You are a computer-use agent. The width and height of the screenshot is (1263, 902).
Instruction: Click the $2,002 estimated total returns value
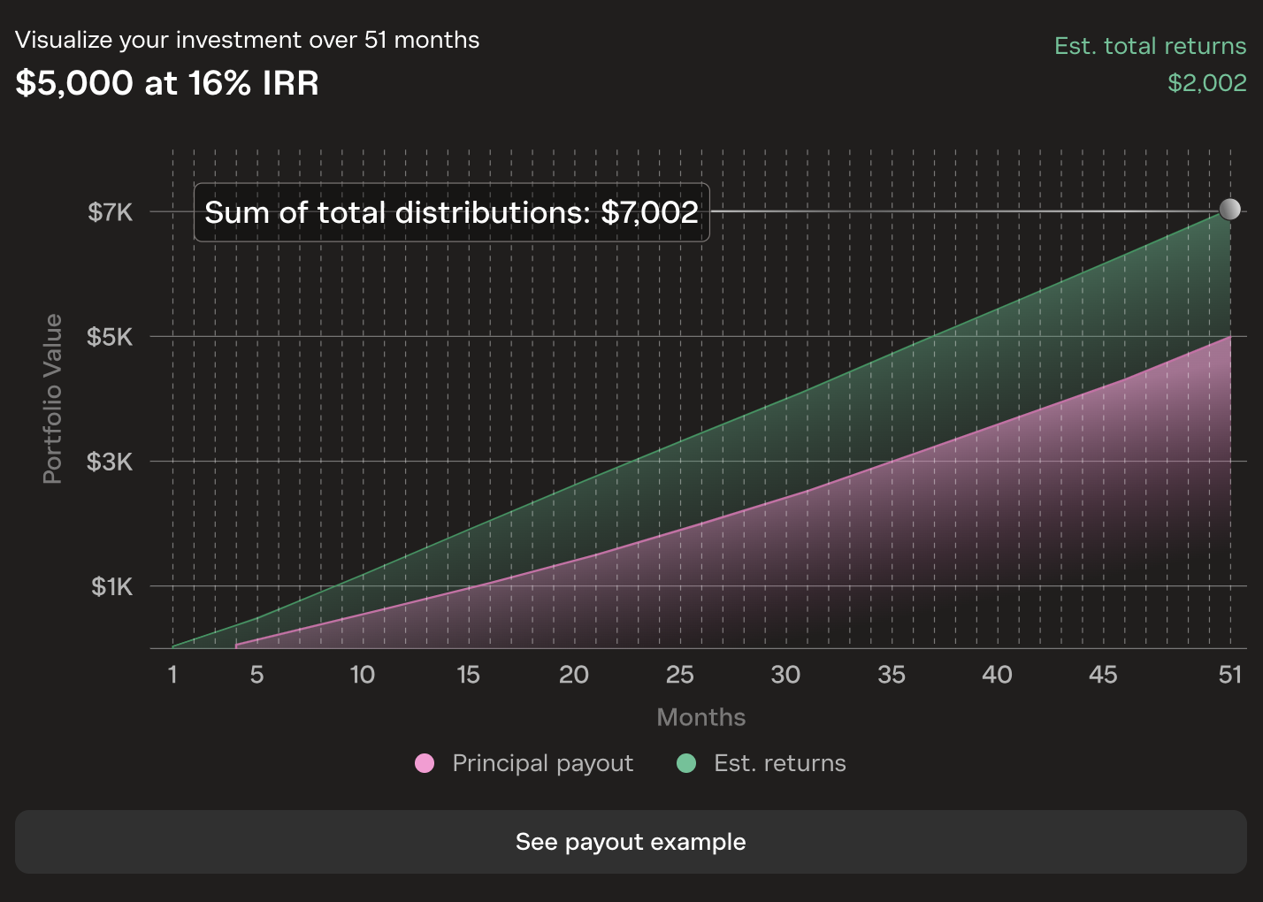tap(1207, 83)
